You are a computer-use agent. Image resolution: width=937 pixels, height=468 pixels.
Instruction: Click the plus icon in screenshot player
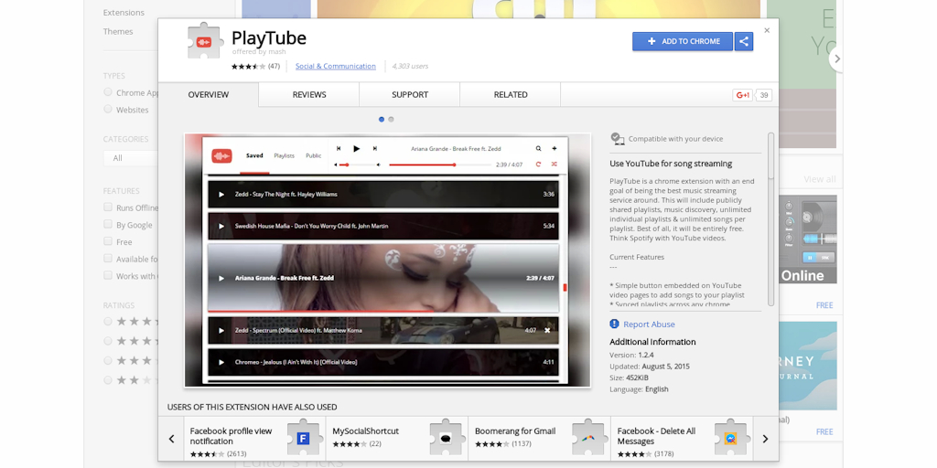(554, 148)
